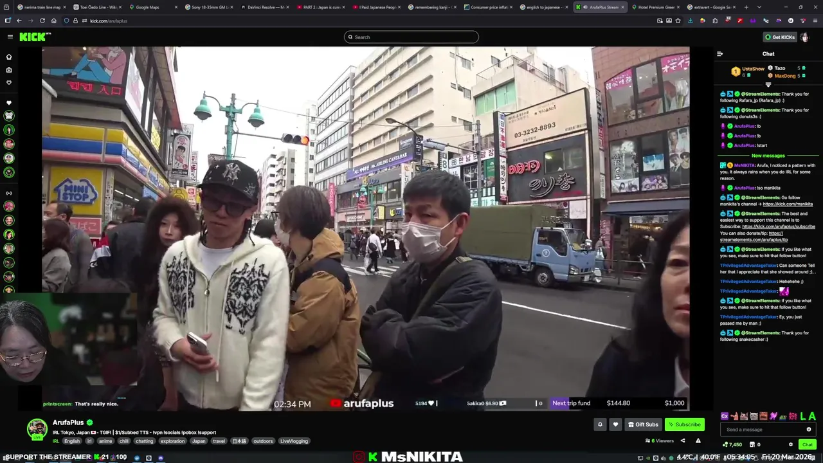Click the Kick logo
This screenshot has width=823, height=463.
[33, 37]
